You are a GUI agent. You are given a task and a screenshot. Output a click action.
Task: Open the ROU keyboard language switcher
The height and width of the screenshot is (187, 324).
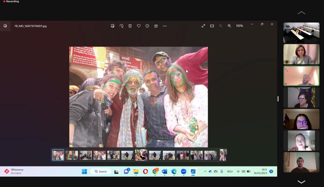[230, 171]
